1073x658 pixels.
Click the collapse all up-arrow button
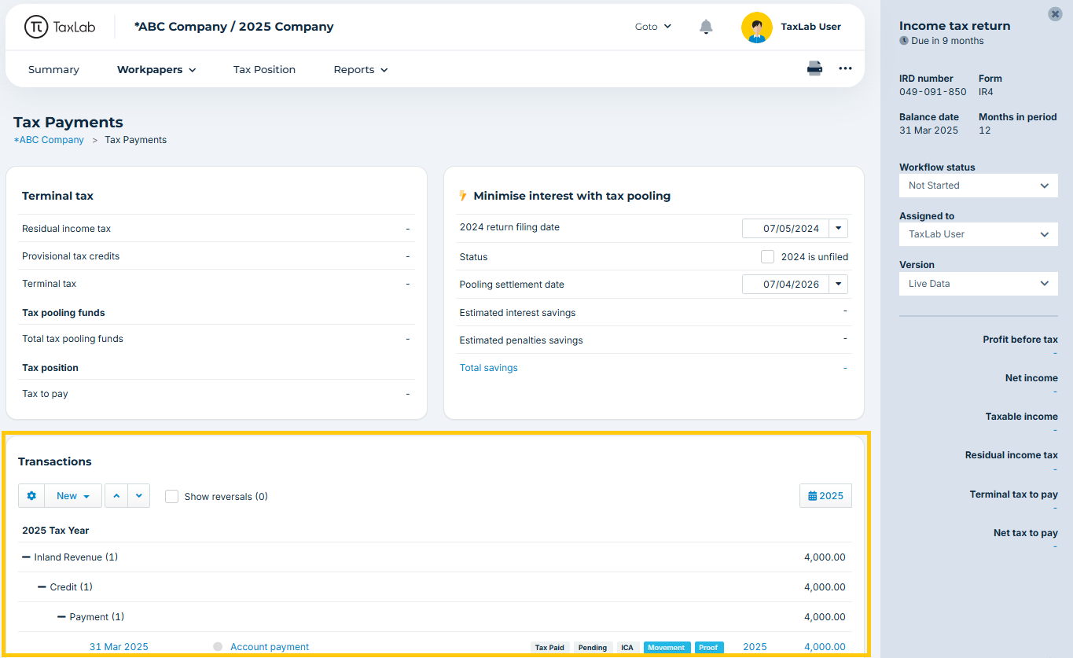116,496
